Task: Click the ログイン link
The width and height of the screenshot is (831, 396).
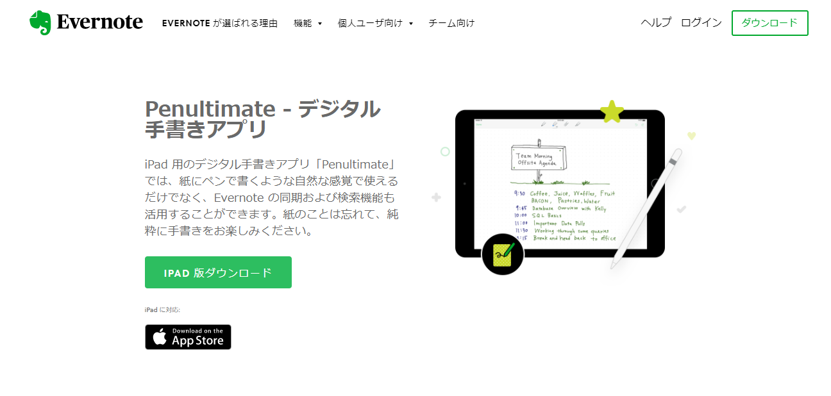Action: click(x=701, y=22)
